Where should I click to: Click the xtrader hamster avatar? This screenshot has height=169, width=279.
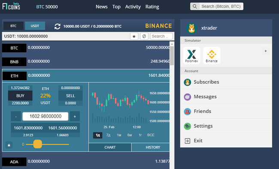tap(191, 28)
